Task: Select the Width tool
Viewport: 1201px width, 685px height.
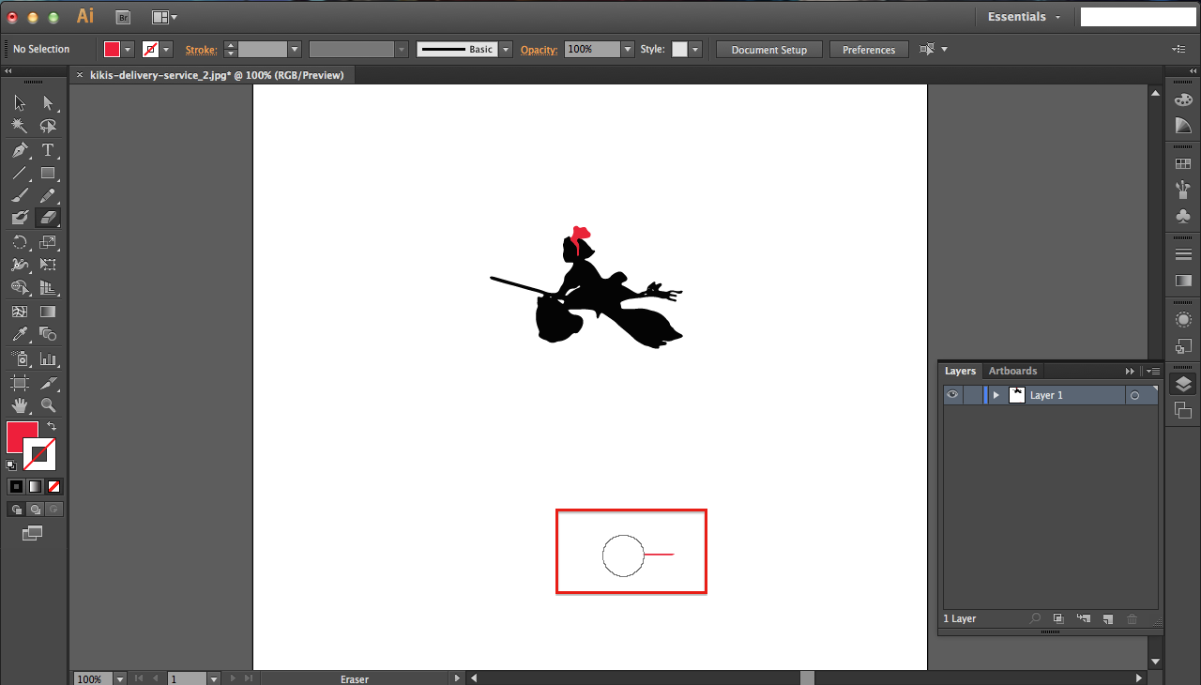Action: (20, 265)
